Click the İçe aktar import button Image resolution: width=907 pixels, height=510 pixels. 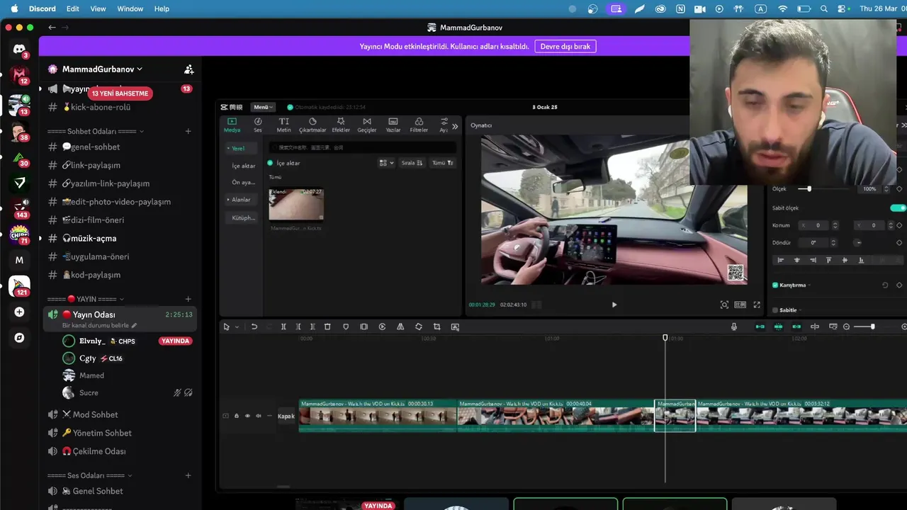coord(284,163)
